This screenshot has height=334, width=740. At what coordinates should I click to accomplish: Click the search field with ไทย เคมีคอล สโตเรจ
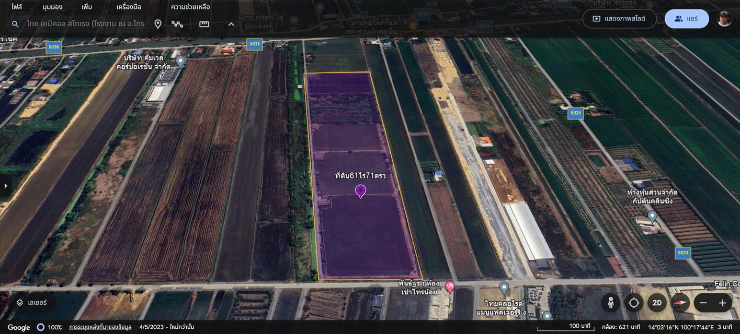tap(86, 24)
